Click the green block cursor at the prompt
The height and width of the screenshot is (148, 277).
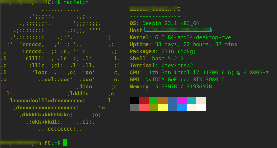pos(65,142)
